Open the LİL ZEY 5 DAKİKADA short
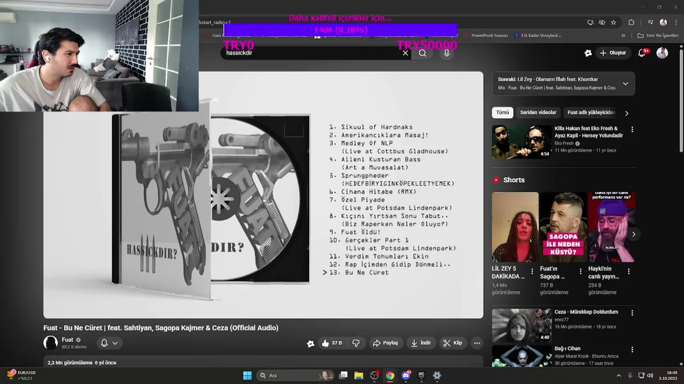This screenshot has width=684, height=384. tap(515, 227)
